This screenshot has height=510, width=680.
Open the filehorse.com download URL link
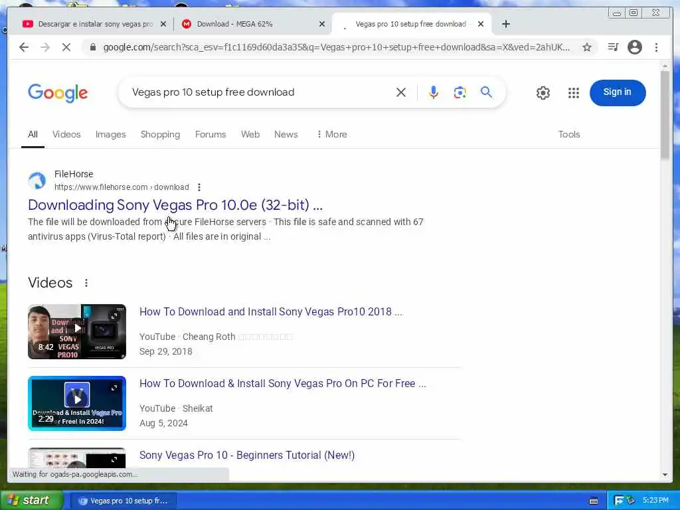click(122, 187)
